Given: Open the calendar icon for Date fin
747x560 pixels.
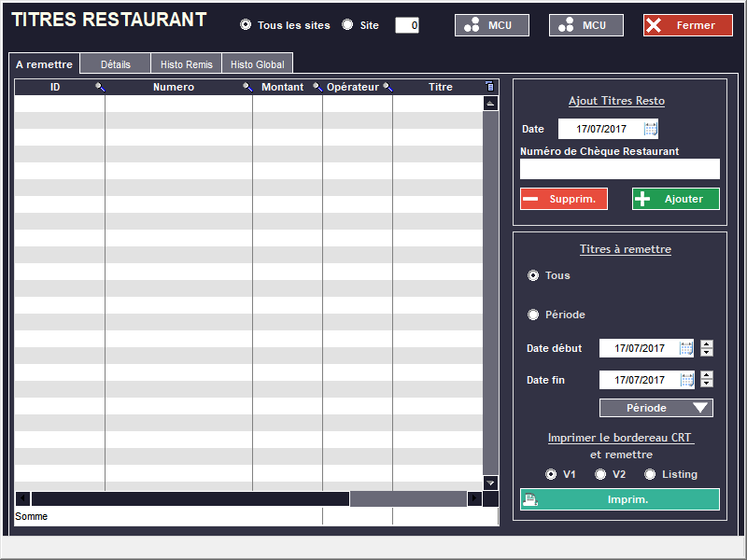Looking at the screenshot, I should coord(687,380).
